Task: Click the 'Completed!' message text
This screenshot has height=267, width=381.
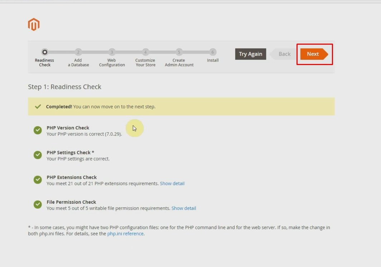Action: click(59, 107)
